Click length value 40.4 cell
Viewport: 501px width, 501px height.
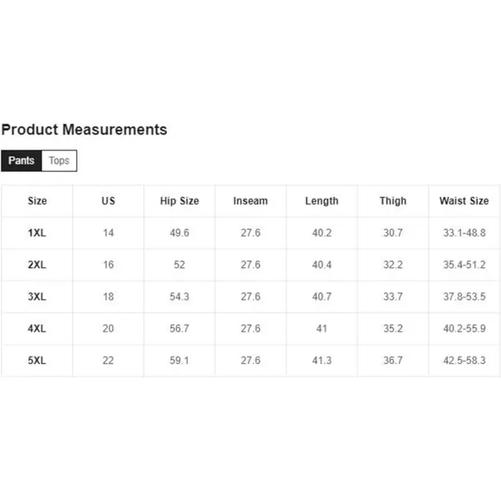point(321,265)
